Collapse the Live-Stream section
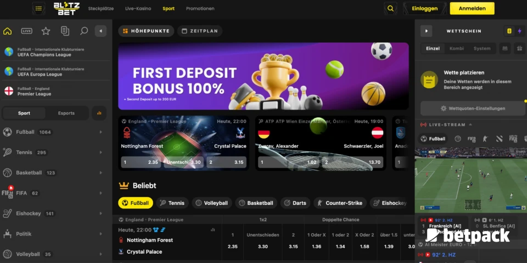Image resolution: width=527 pixels, height=263 pixels. pos(470,124)
